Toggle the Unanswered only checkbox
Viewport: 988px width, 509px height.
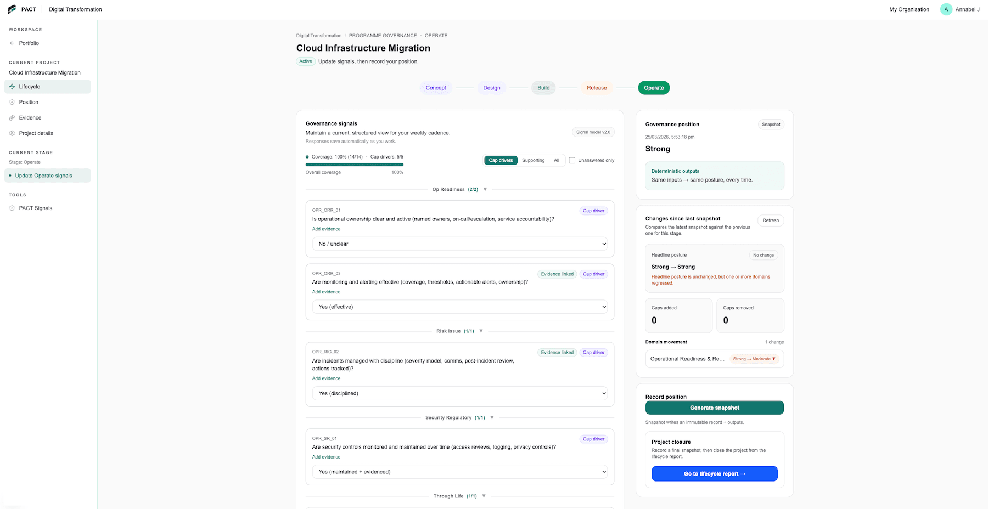[x=572, y=160]
